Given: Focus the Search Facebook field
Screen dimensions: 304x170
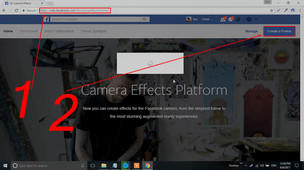Looking at the screenshot, I should coord(96,19).
